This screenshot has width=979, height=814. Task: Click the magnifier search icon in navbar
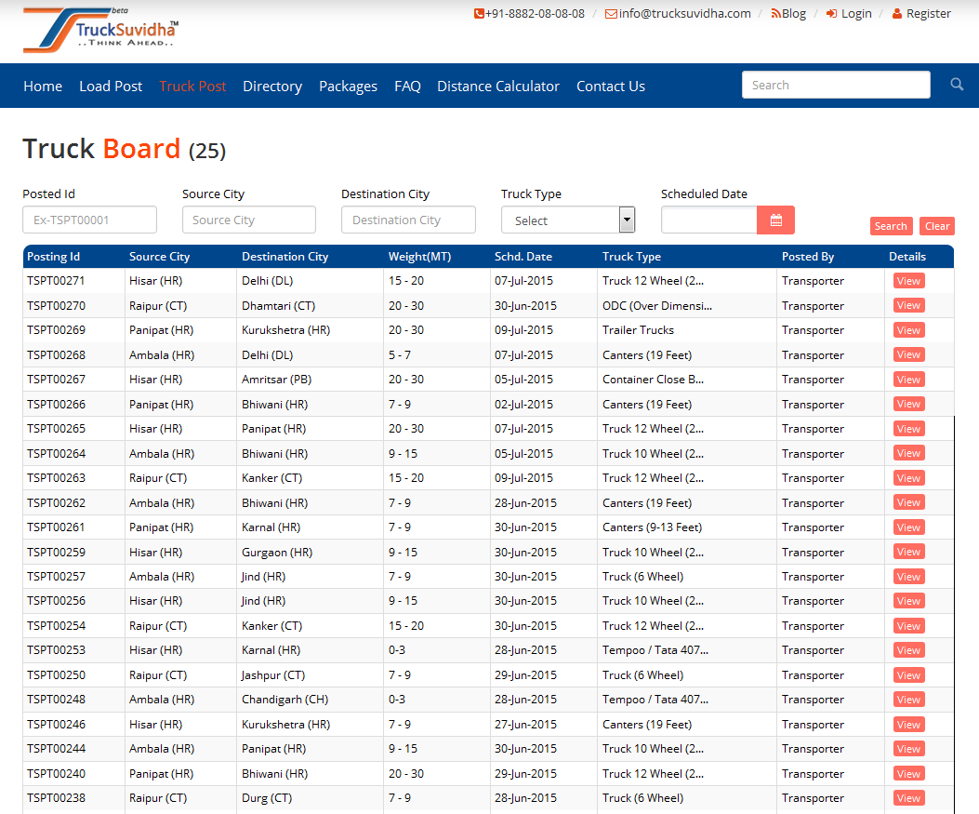click(x=957, y=85)
